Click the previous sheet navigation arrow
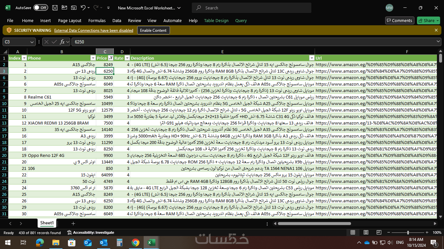444x249 pixels. [10, 223]
